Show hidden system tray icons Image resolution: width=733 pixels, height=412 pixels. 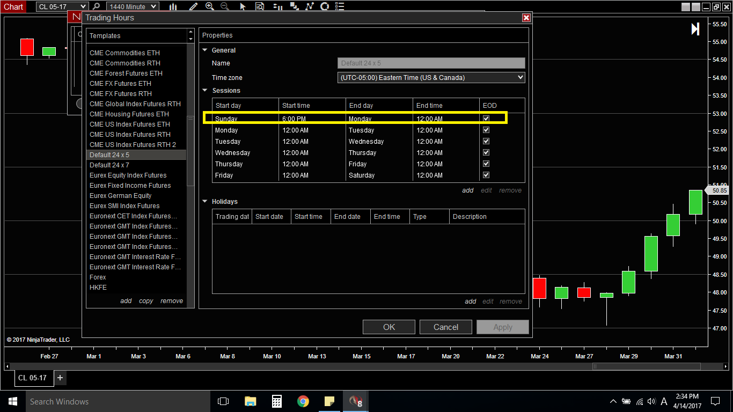[x=613, y=401]
